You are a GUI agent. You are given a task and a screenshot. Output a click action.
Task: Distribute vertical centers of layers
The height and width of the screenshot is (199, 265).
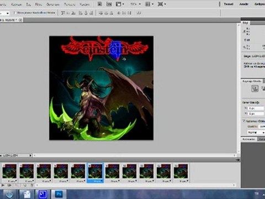[x=106, y=13]
